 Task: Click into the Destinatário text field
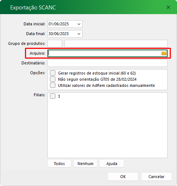pos(108,63)
